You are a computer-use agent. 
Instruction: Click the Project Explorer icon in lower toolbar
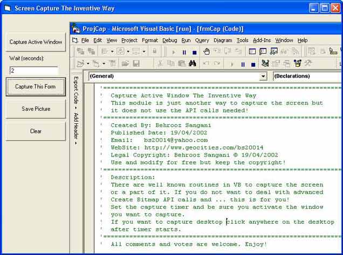click(x=265, y=64)
